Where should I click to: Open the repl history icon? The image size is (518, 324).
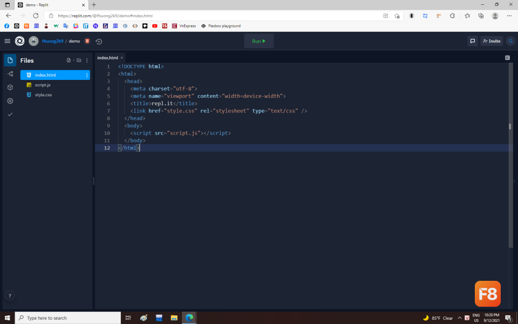99,42
